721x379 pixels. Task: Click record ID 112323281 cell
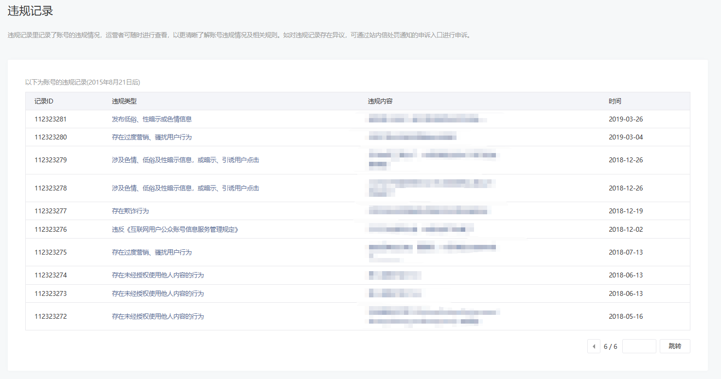click(x=51, y=119)
